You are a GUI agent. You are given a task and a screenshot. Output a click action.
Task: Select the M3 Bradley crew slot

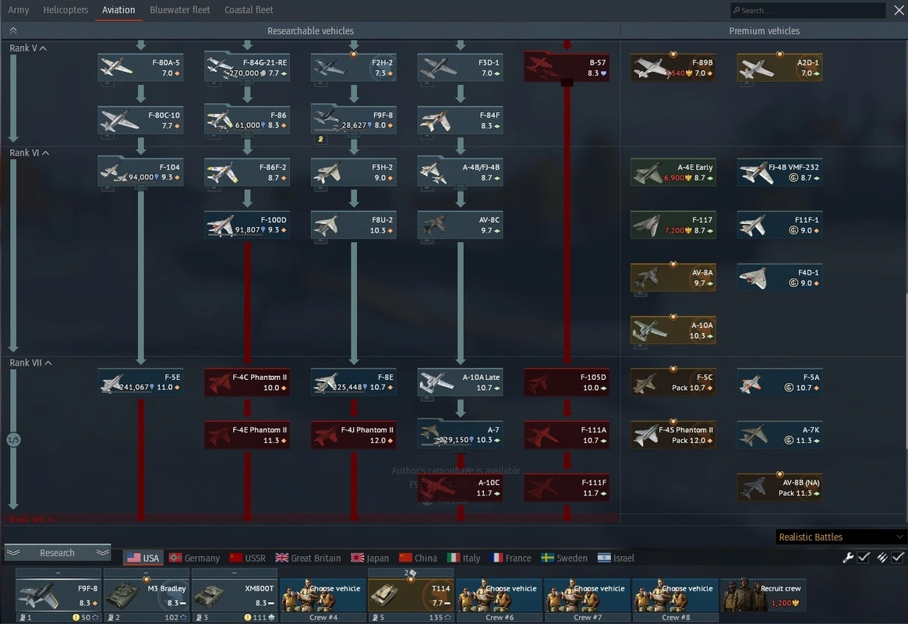146,594
